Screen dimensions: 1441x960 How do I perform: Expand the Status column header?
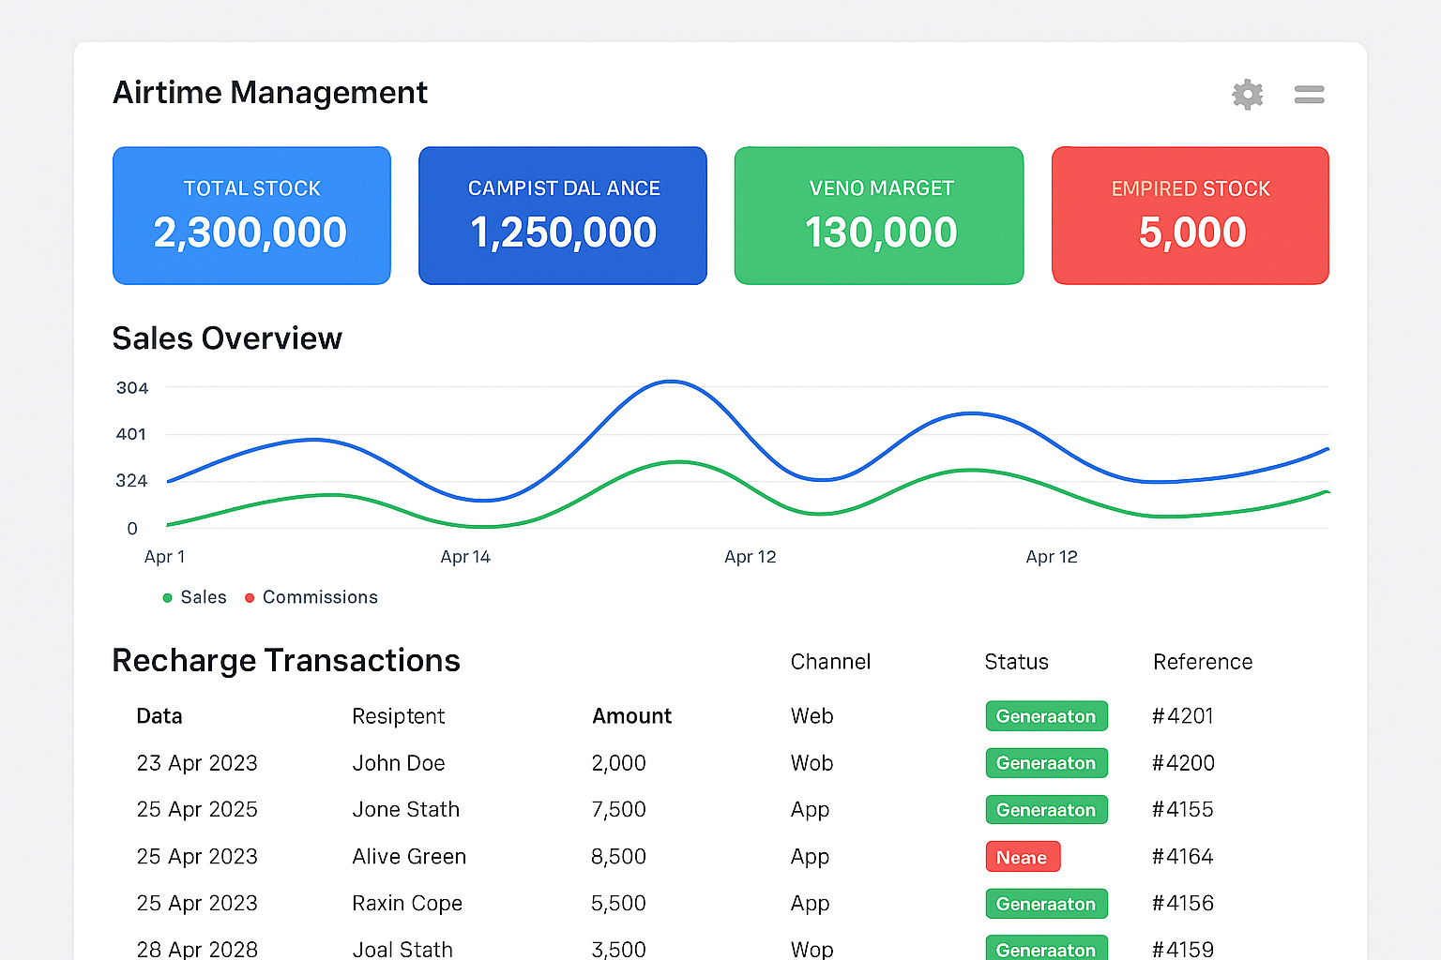pos(1016,662)
